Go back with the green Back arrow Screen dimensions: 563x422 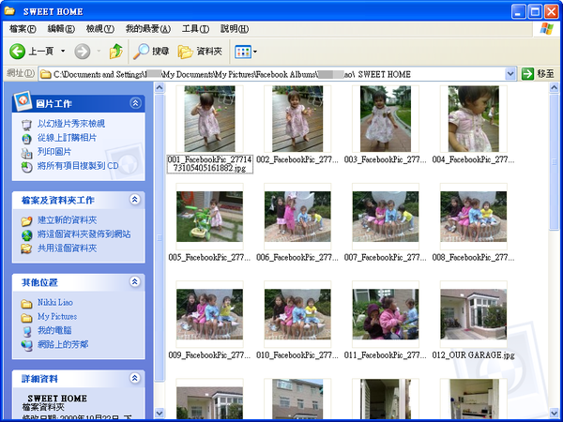17,52
